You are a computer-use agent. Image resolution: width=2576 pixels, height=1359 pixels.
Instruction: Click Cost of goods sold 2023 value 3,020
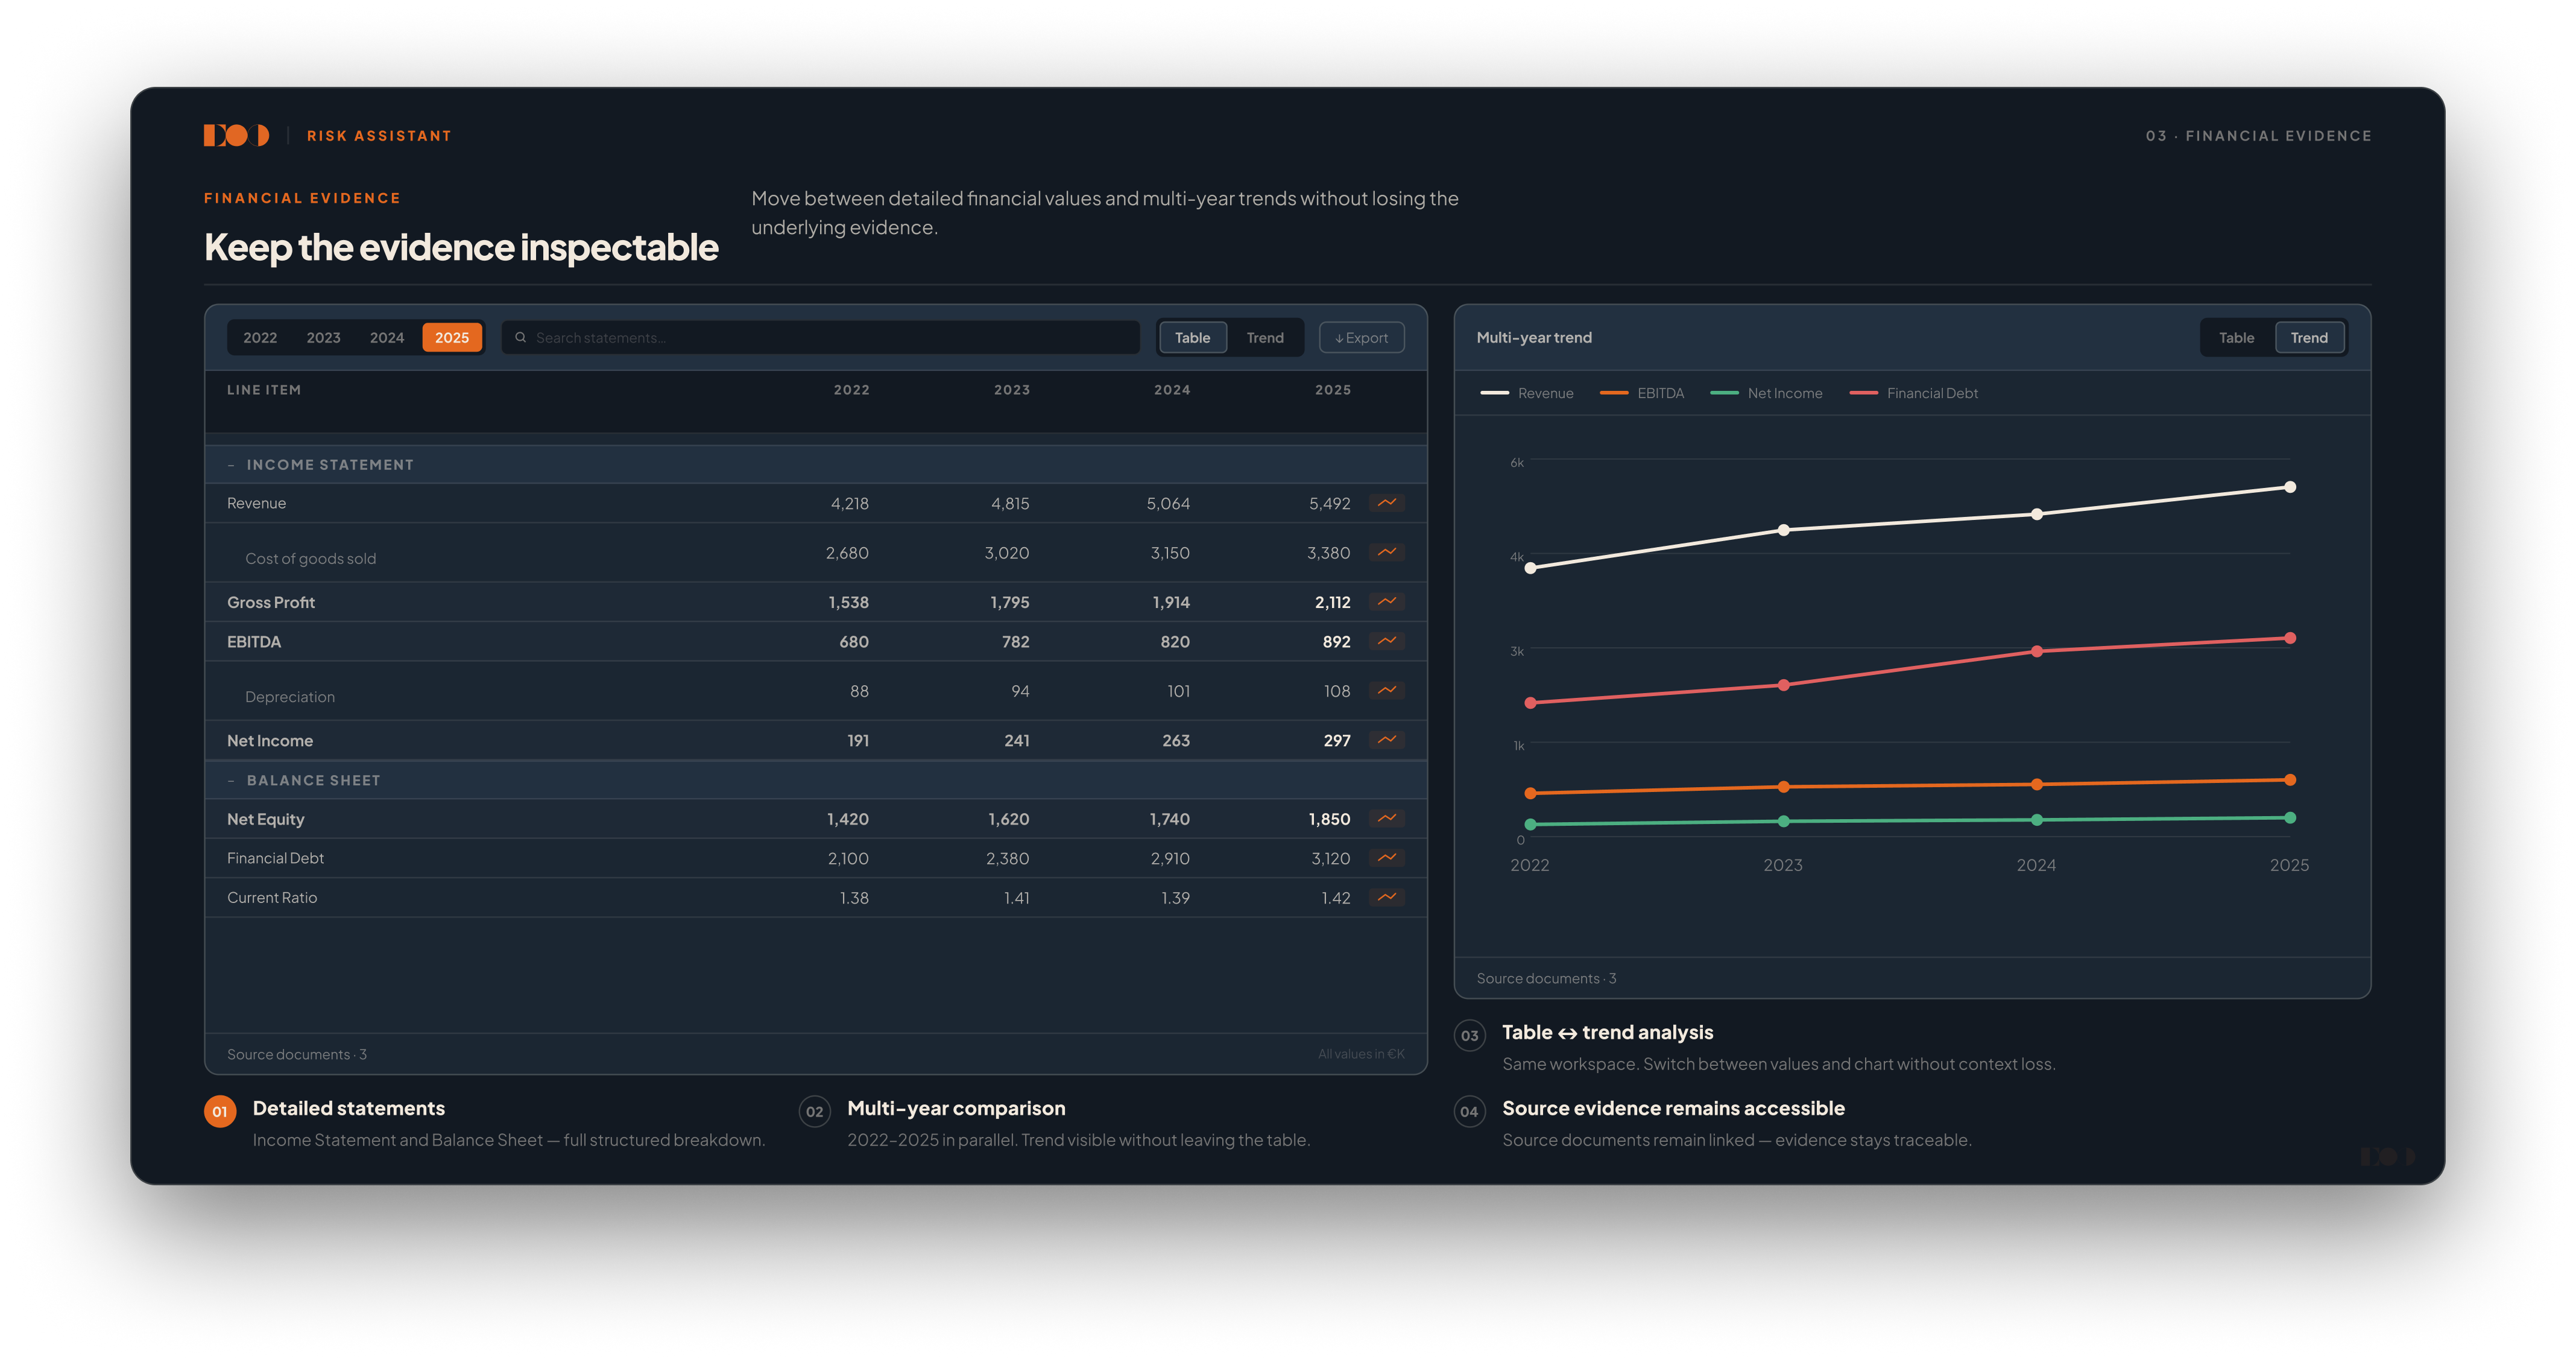click(x=1006, y=553)
